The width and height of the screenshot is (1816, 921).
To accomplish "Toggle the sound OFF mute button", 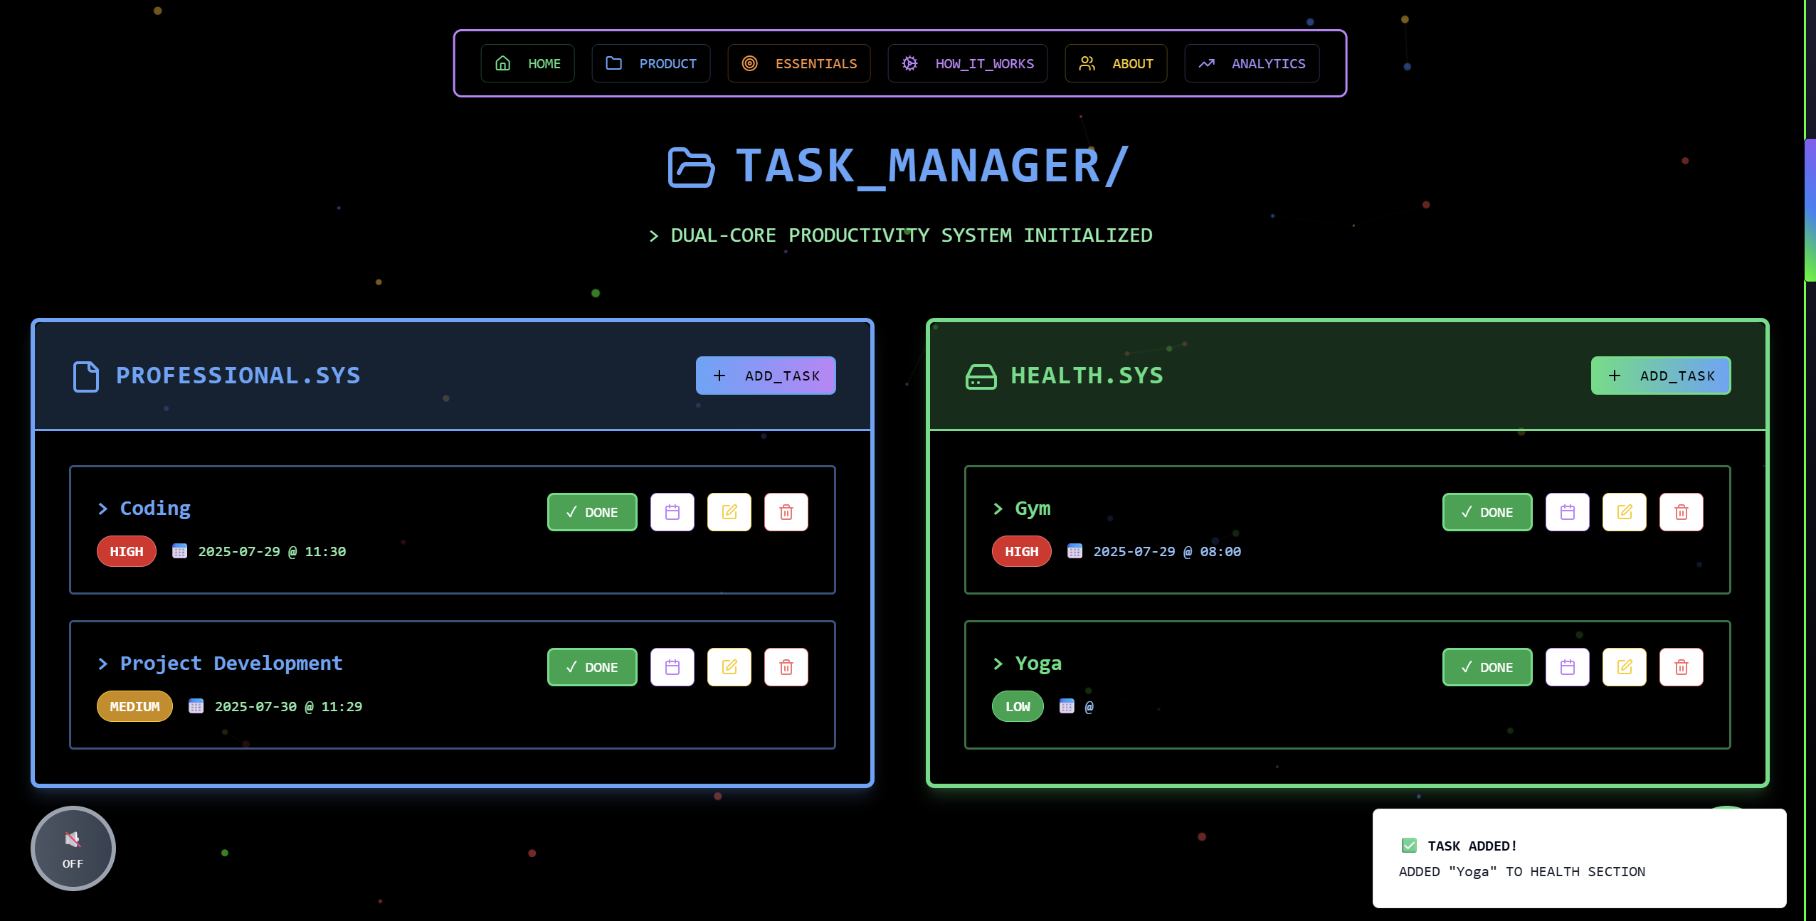I will pyautogui.click(x=73, y=848).
